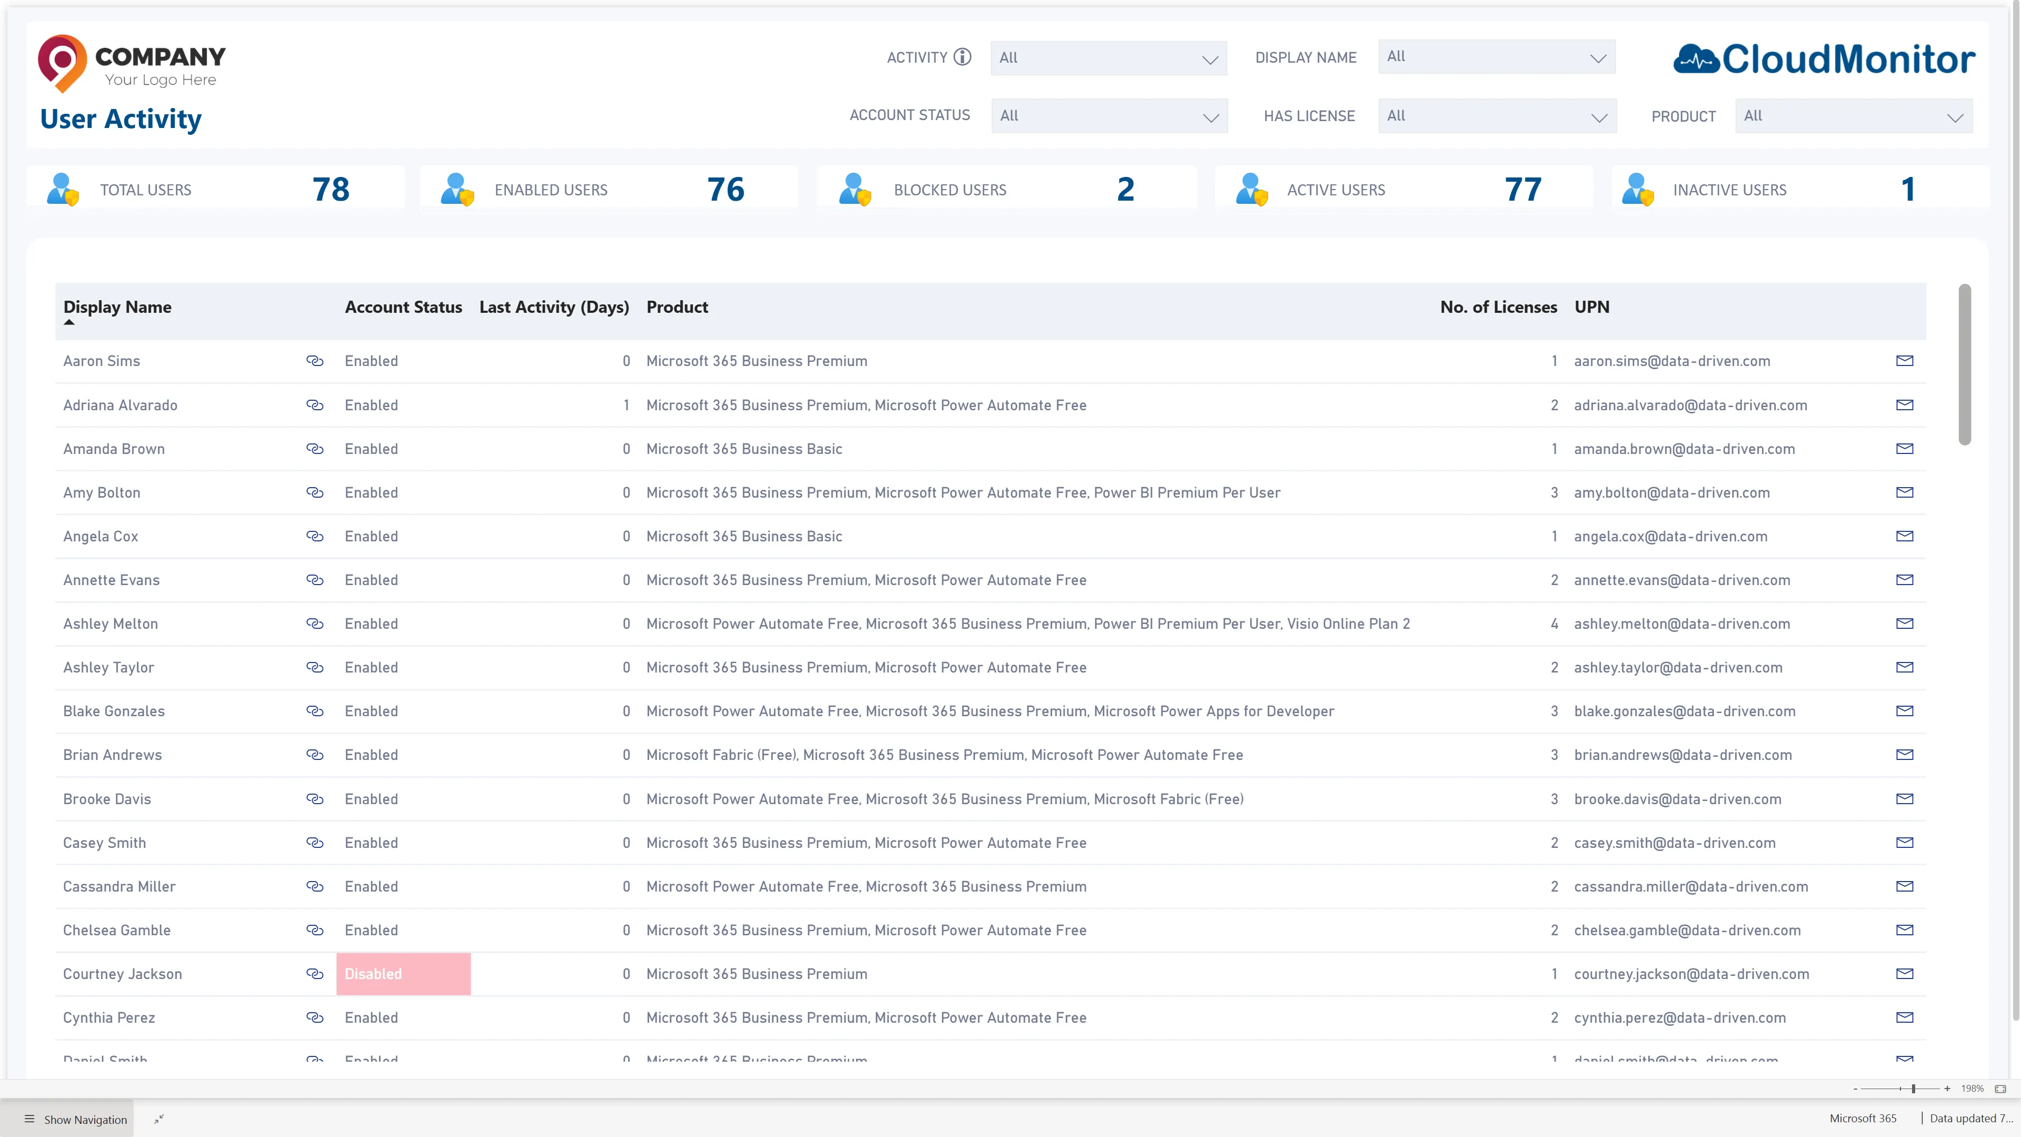Viewport: 2021px width, 1137px height.
Task: Click the 'Ashley Melton' name cell
Action: coord(111,624)
